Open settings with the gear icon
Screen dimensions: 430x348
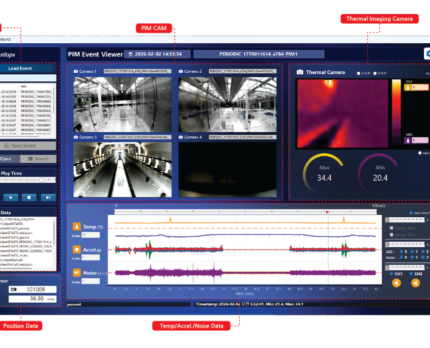coord(426,54)
